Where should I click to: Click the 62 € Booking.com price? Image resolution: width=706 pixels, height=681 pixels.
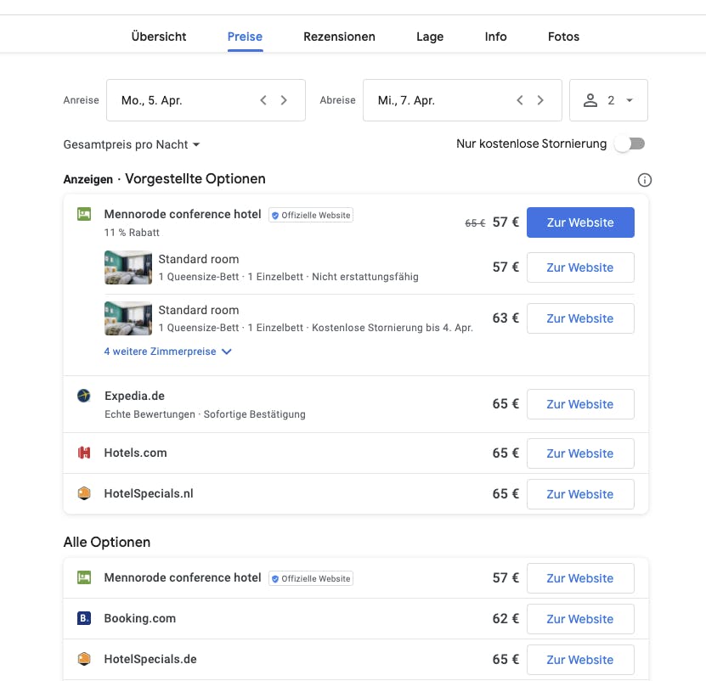(x=505, y=619)
